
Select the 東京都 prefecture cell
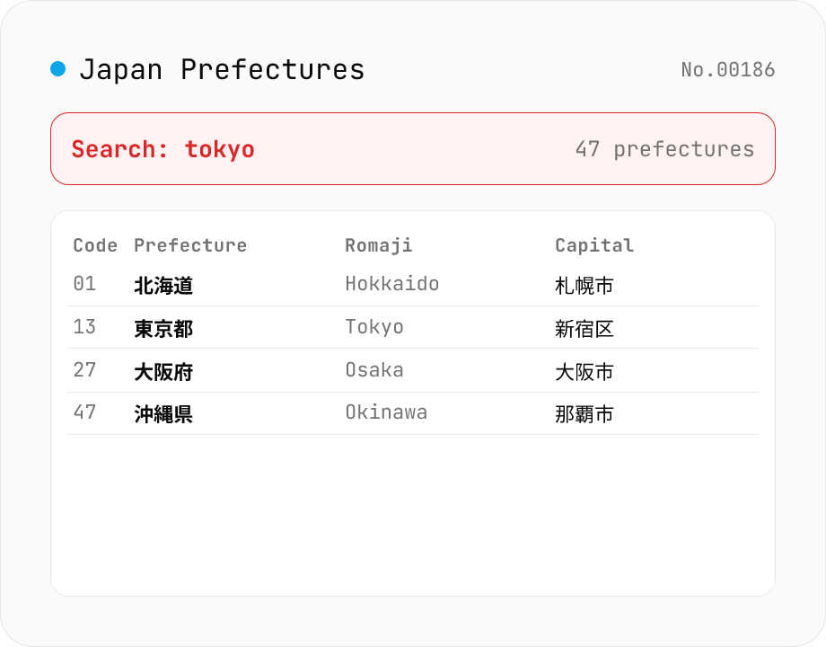point(163,329)
